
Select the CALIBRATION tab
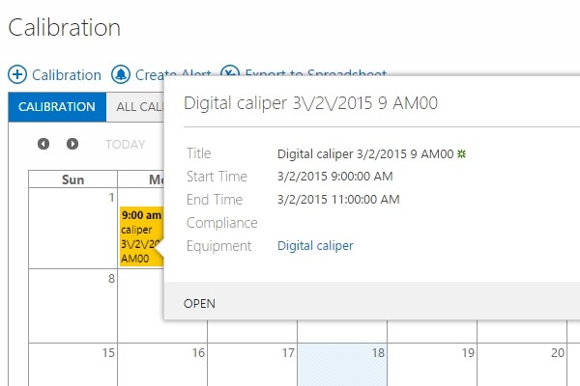coord(57,107)
